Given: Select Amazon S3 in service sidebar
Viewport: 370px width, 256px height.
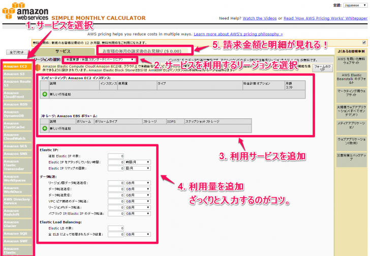Looking at the screenshot, I should [17, 74].
